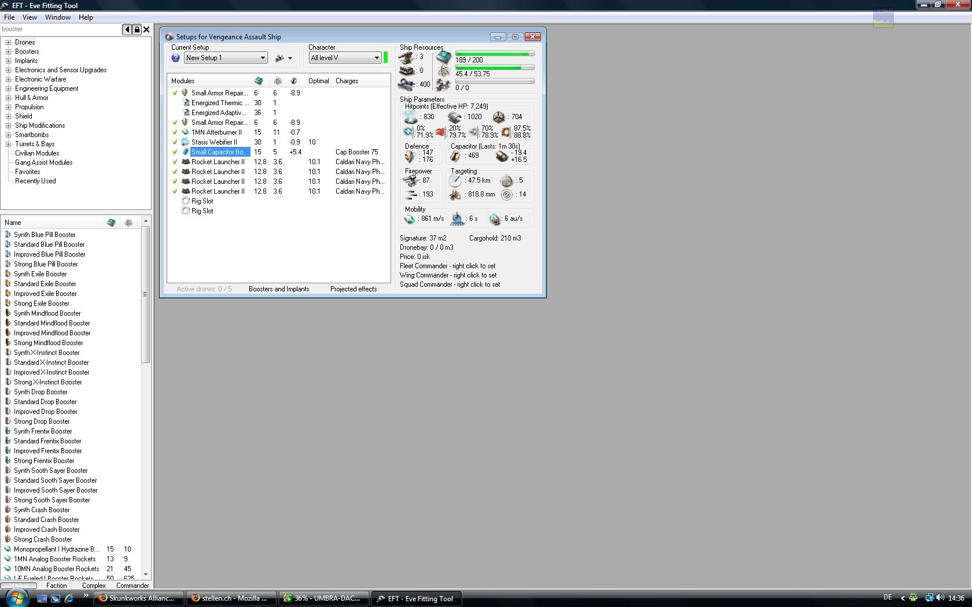Click Boosters and Implants at the bottom
The image size is (972, 607).
pyautogui.click(x=279, y=289)
